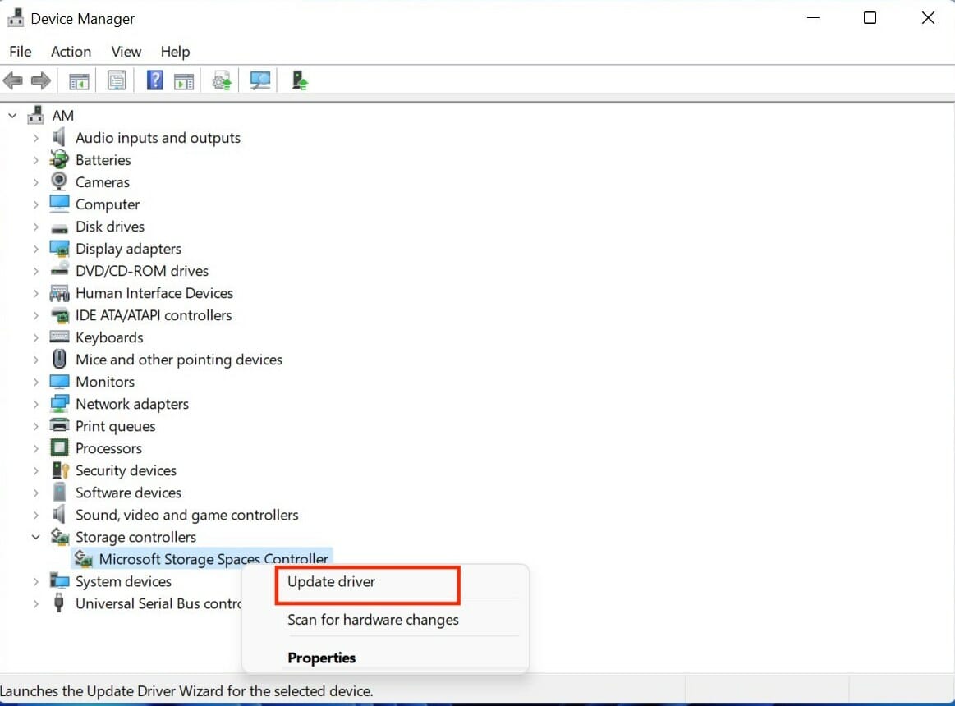The width and height of the screenshot is (955, 706).
Task: Choose Update driver from the context menu
Action: coord(330,581)
